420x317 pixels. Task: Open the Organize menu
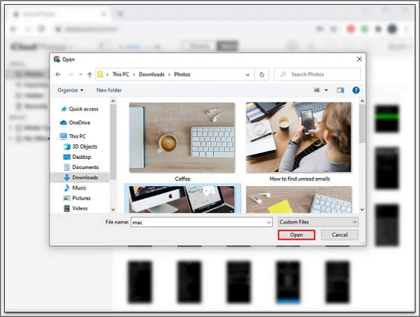click(70, 90)
